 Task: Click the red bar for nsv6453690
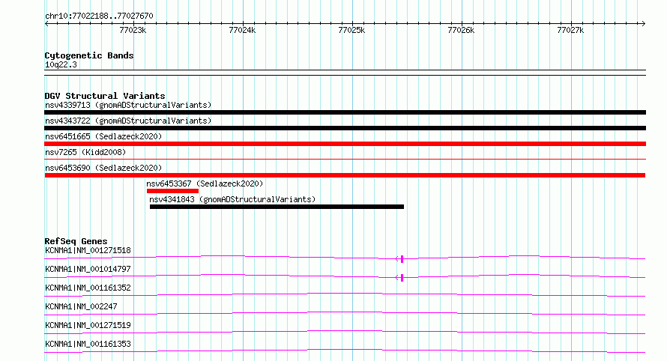345,175
